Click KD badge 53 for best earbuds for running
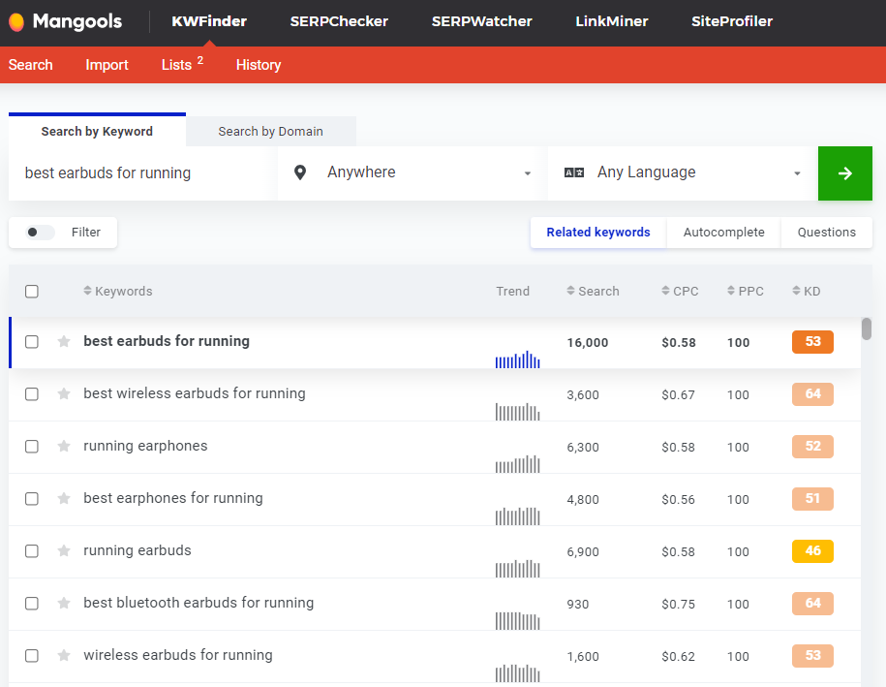886x687 pixels. tap(812, 341)
